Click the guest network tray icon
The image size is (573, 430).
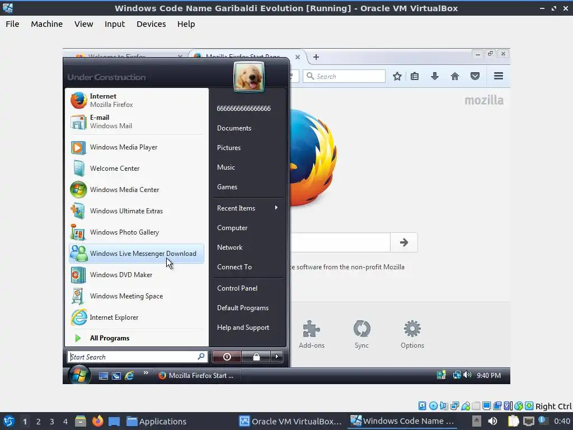pos(457,375)
